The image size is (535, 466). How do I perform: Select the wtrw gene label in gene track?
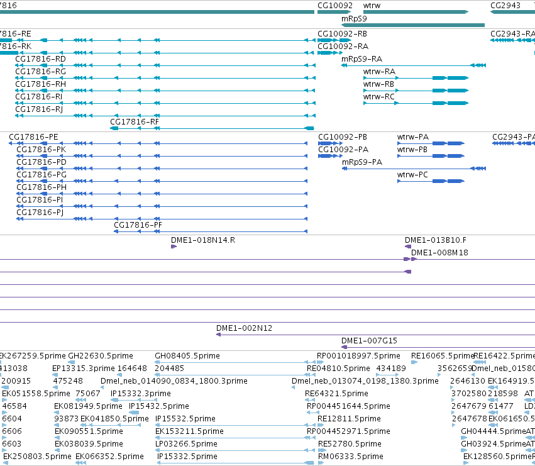click(372, 6)
